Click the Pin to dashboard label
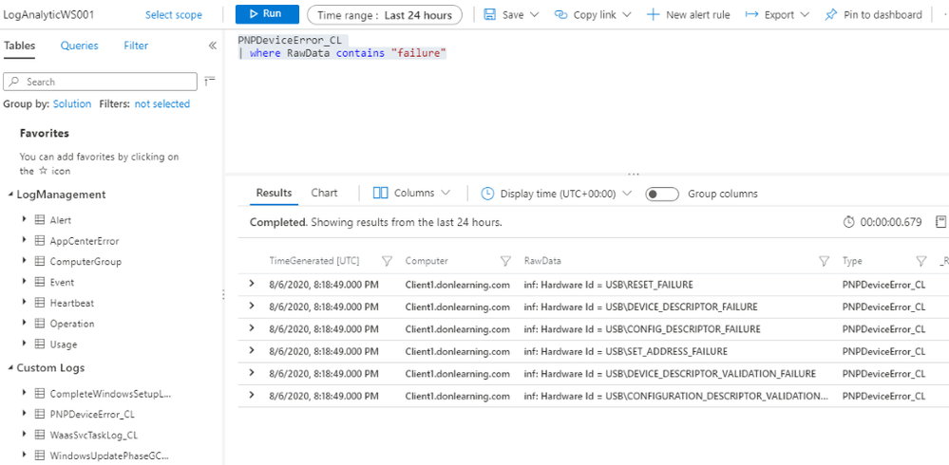The width and height of the screenshot is (949, 465). click(x=883, y=15)
